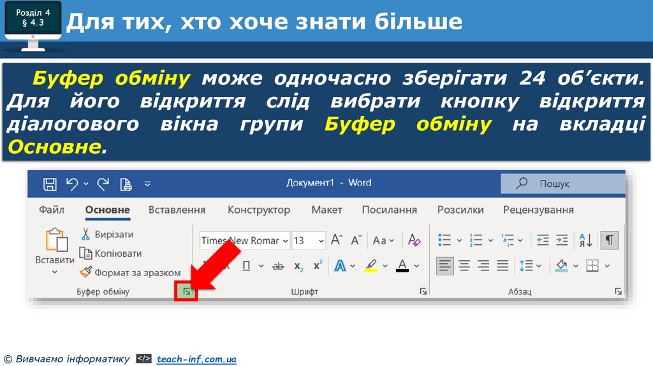Toggle align text left
The width and height of the screenshot is (653, 366).
(x=444, y=266)
